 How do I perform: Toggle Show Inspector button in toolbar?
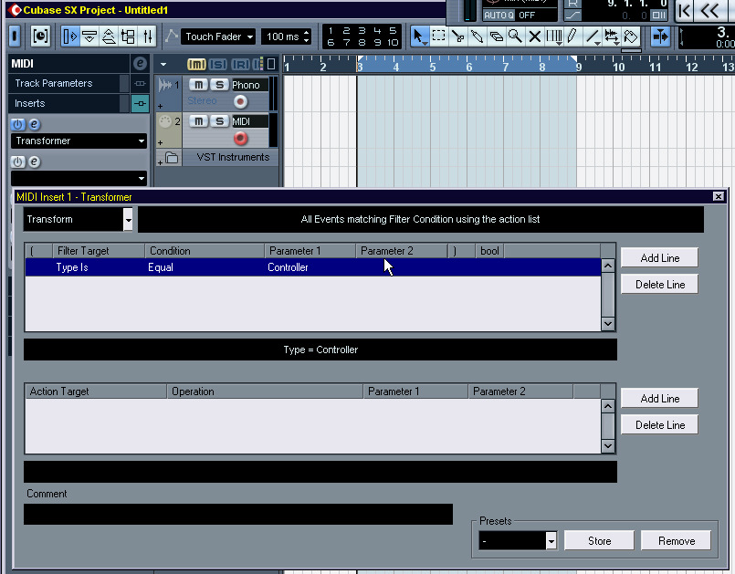[69, 37]
